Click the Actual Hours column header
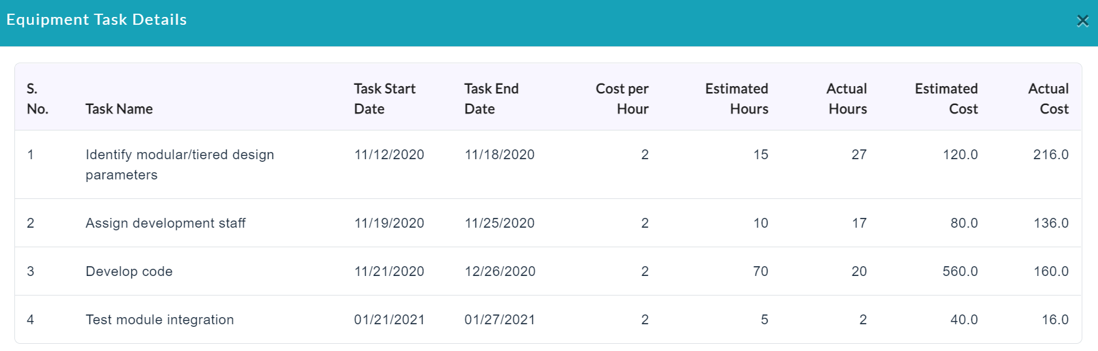 click(847, 99)
